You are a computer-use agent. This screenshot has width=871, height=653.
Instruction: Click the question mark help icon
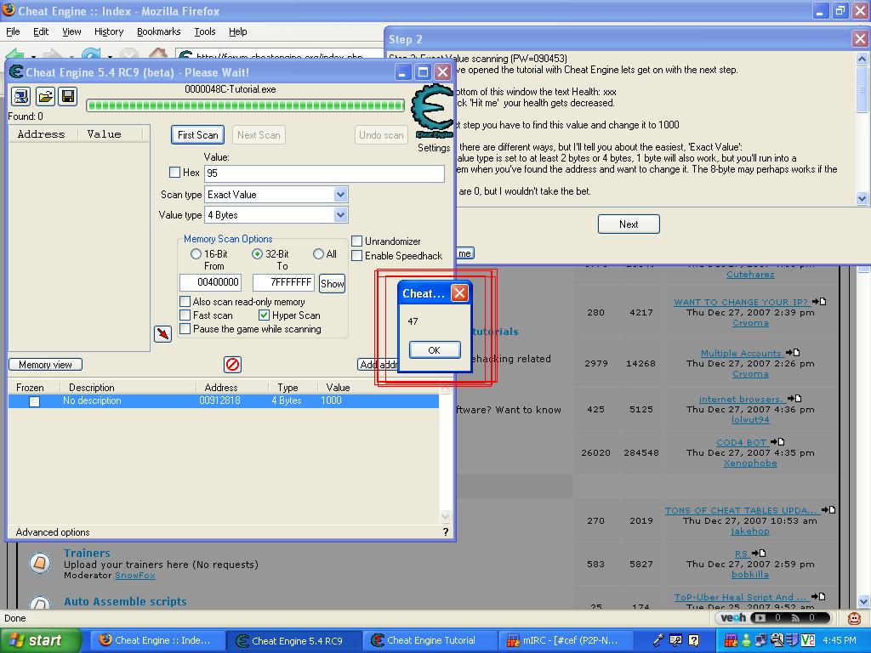pos(446,532)
